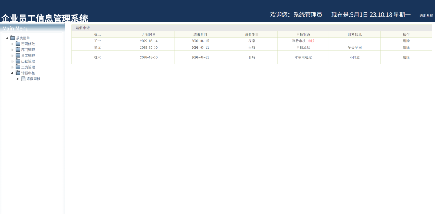Select the 系统菜单 tree label

point(23,38)
